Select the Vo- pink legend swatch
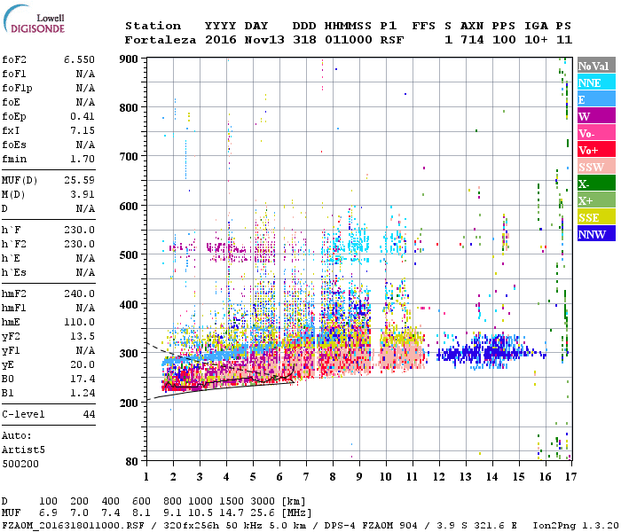The width and height of the screenshot is (621, 532). 596,133
